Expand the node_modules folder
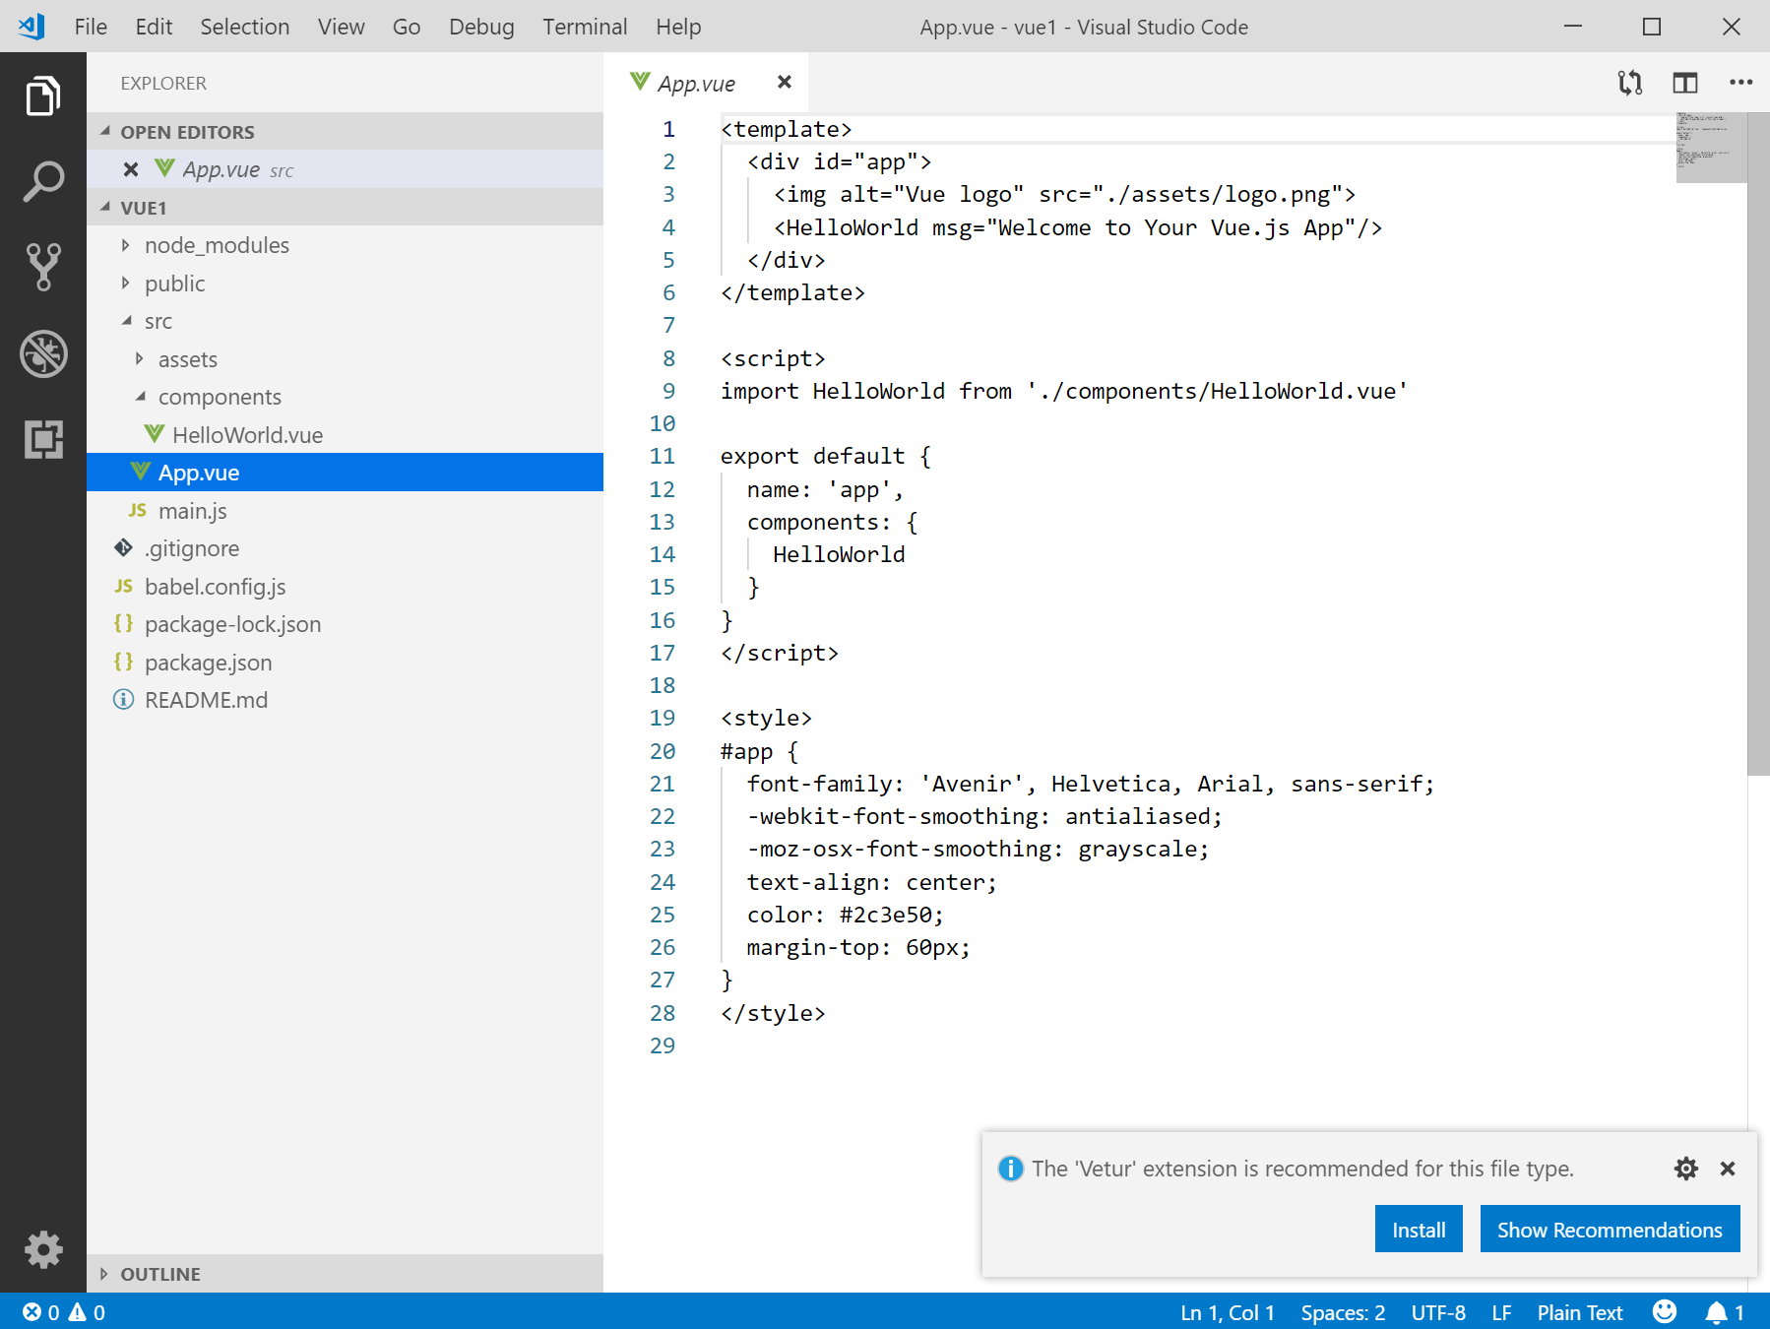 [x=345, y=245]
